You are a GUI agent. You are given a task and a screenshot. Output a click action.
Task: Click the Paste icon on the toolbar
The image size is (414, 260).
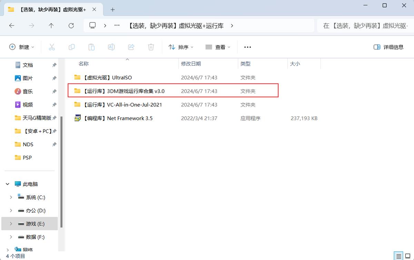[x=91, y=47]
